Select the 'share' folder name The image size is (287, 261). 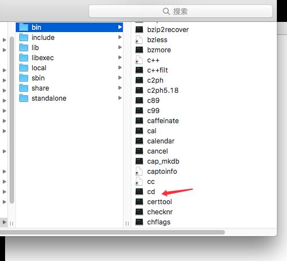40,88
